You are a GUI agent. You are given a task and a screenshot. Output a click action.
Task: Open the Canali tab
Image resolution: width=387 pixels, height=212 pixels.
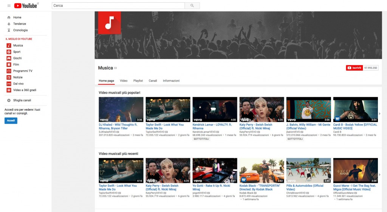pyautogui.click(x=153, y=81)
